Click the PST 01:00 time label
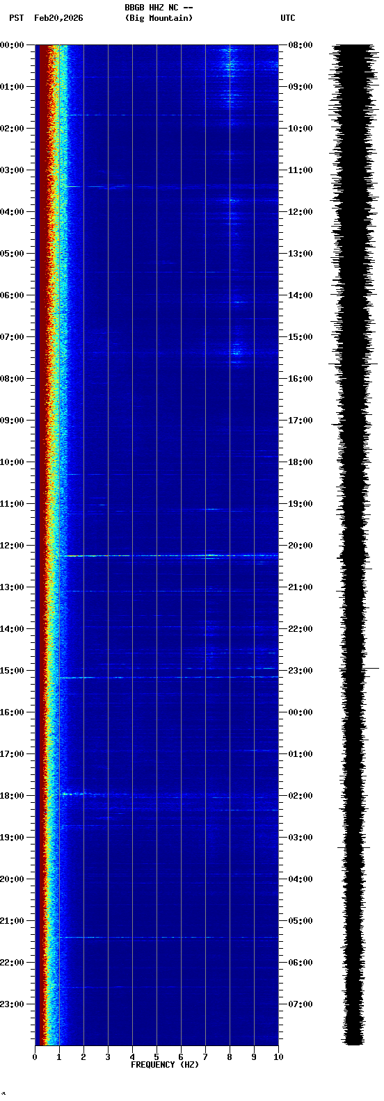The width and height of the screenshot is (384, 1101). [x=13, y=87]
